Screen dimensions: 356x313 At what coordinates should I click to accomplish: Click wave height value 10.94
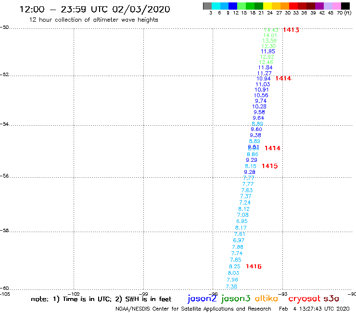point(263,78)
